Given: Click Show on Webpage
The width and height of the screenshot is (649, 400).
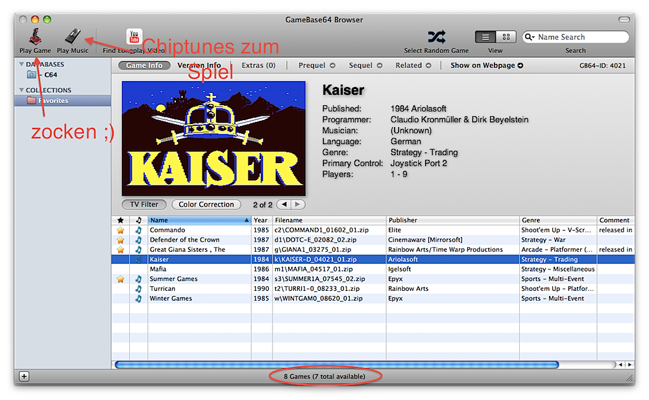Looking at the screenshot, I should point(487,66).
